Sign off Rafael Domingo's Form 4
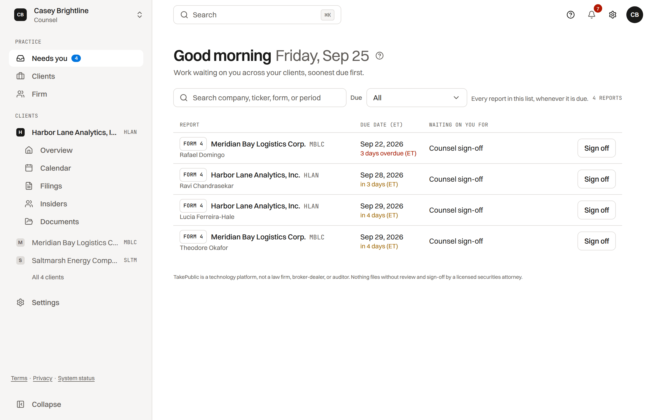This screenshot has height=420, width=672. [596, 148]
